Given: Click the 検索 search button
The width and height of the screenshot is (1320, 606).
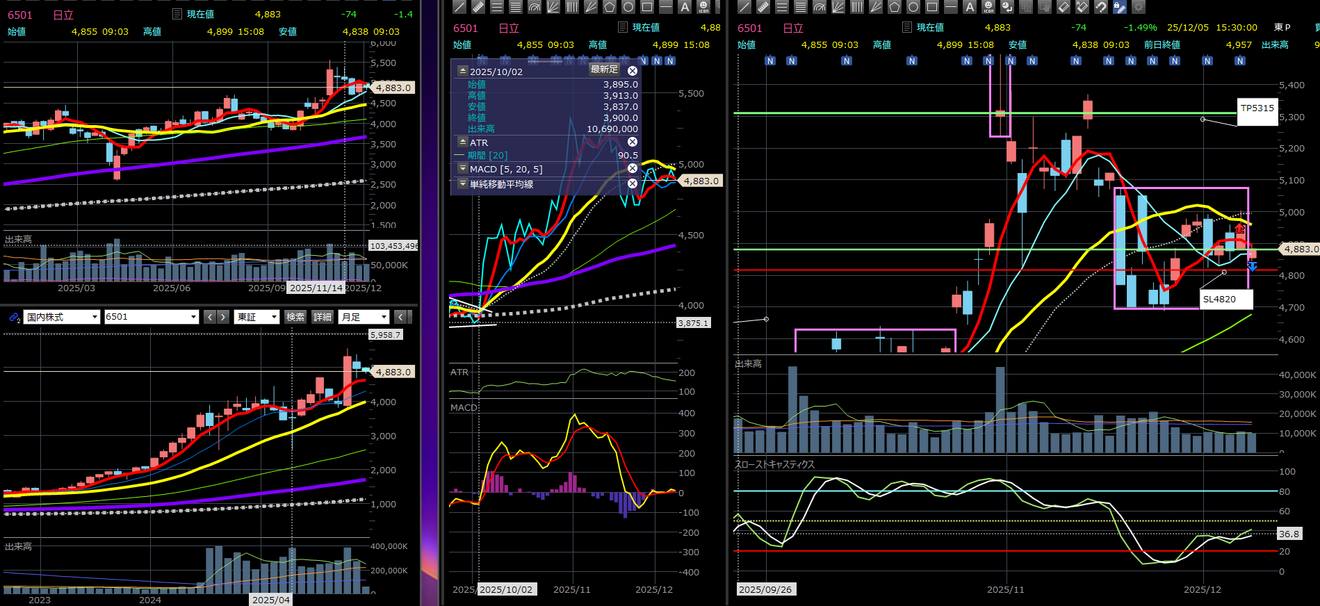Looking at the screenshot, I should click(295, 317).
